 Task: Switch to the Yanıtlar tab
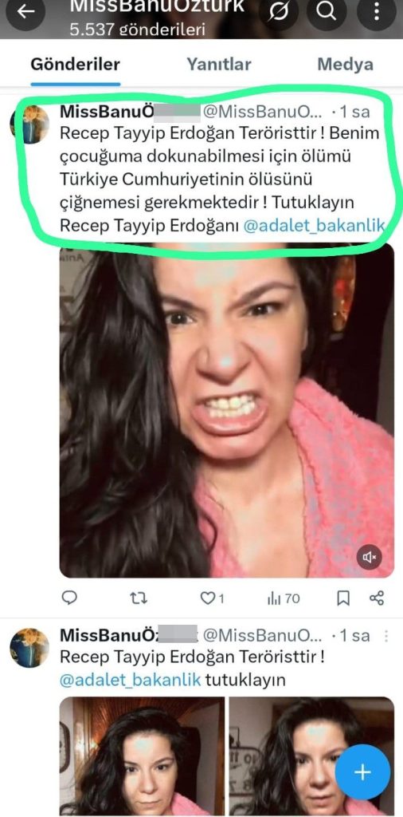point(219,64)
